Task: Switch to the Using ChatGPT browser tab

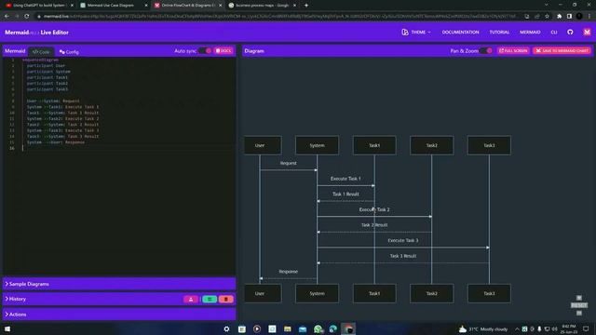Action: click(39, 6)
